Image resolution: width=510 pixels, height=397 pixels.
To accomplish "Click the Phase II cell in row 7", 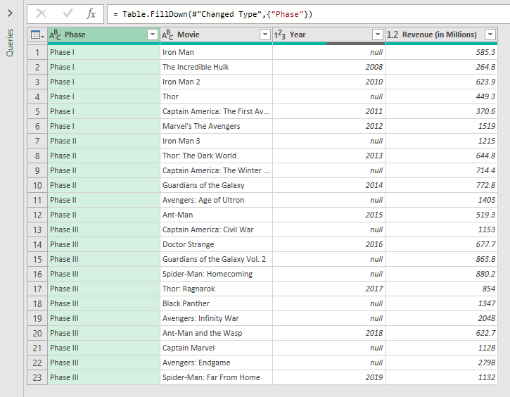I will [x=103, y=141].
